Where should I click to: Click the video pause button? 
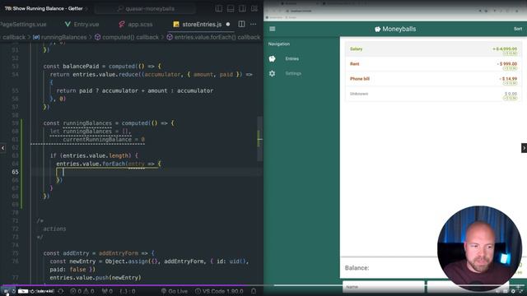tap(6, 291)
